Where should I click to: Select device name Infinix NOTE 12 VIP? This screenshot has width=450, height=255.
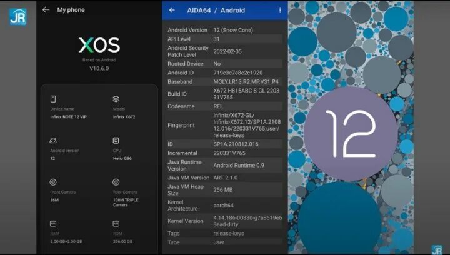69,117
